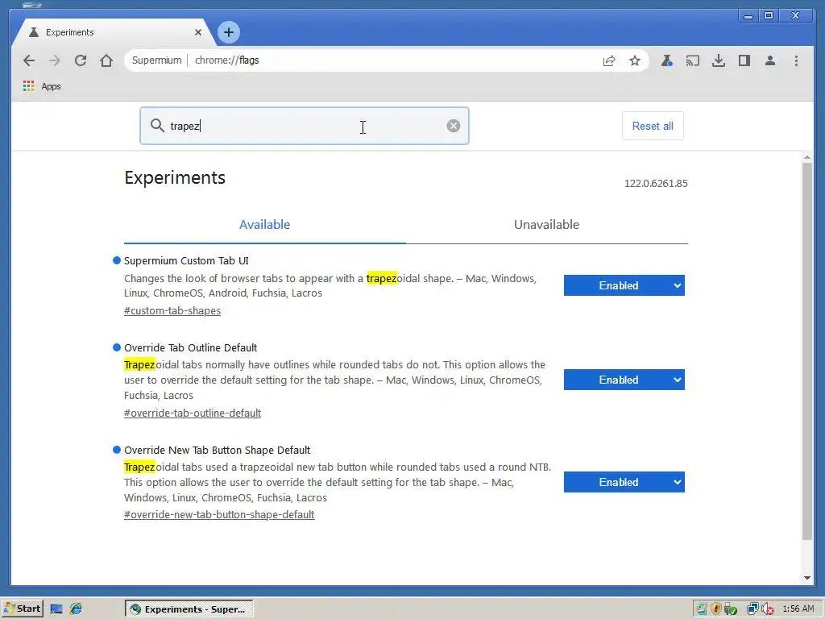
Task: Reload the chrome://flags page
Action: point(81,60)
